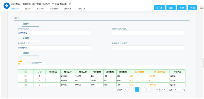Click the 下一步 button
Viewport: 204px width, 99px height.
click(159, 8)
